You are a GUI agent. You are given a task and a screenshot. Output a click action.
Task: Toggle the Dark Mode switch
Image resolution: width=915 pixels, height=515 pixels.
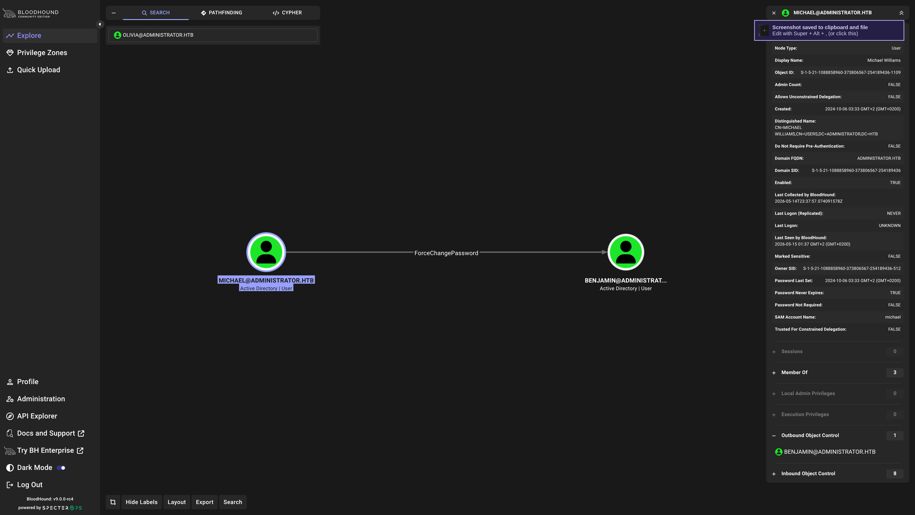click(61, 468)
